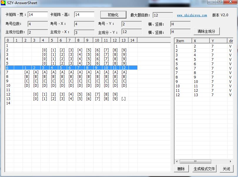Click the scroll left arrow of item list
238x177 pixels.
[x=177, y=161]
